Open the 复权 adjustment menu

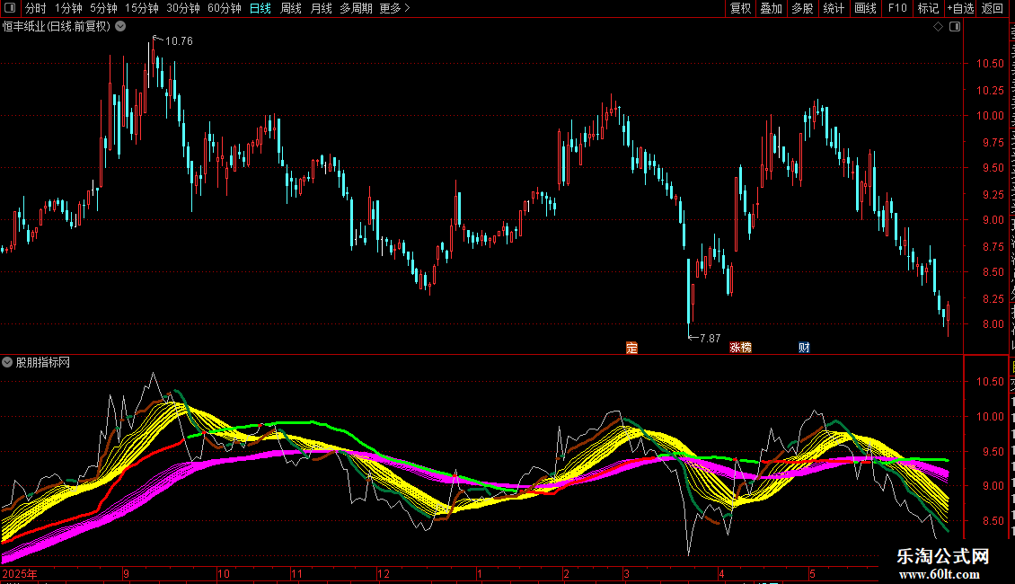740,8
